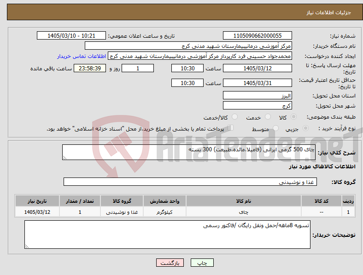
Task: Click the کد کالا column header
Action: (x=322, y=201)
